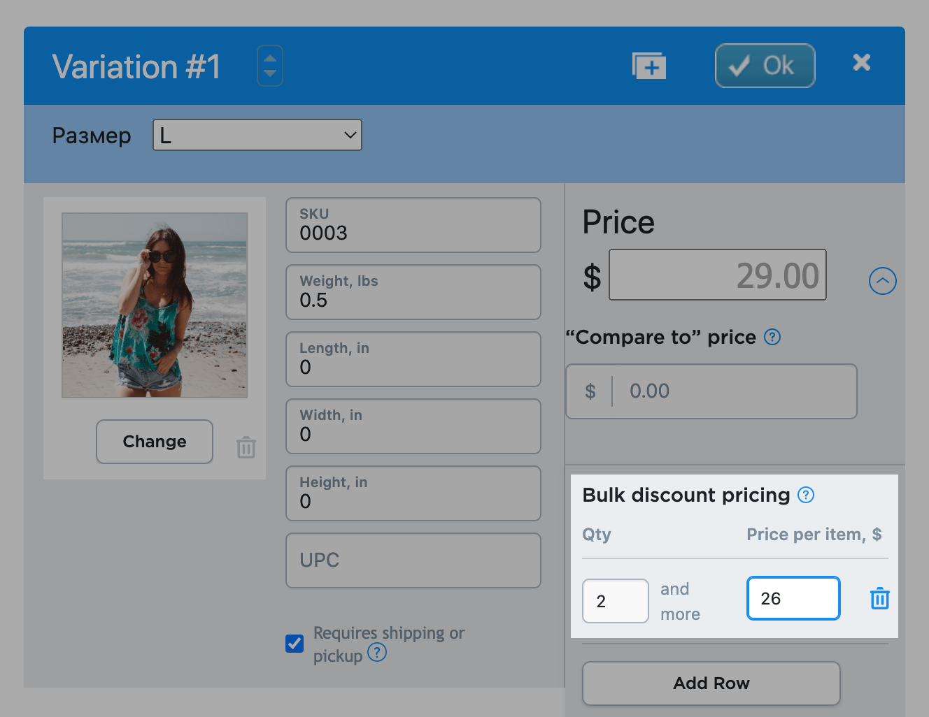Open the "Compare to" price help tooltip
The width and height of the screenshot is (929, 717).
point(772,337)
